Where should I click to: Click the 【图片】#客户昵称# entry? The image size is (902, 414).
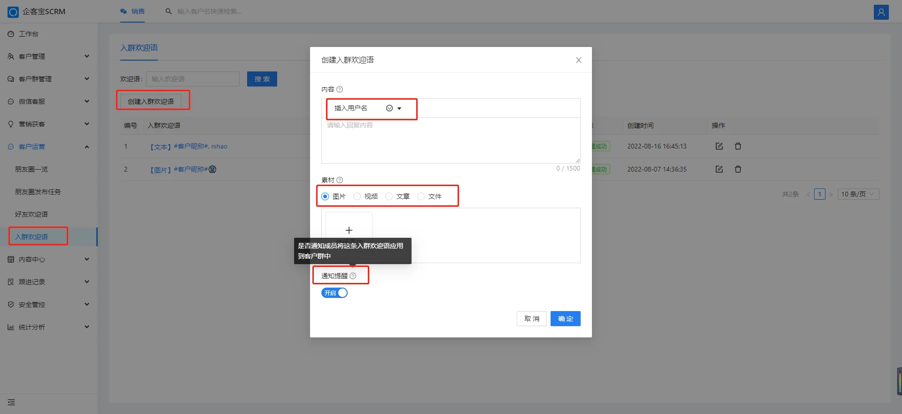click(x=183, y=169)
